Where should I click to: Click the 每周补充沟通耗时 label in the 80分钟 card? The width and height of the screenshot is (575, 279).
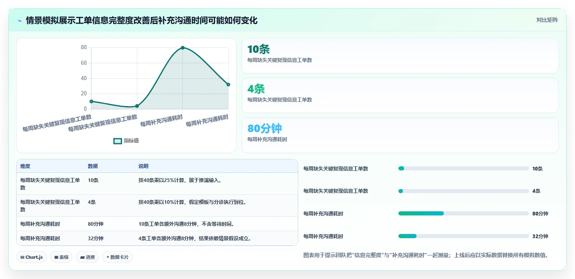tap(267, 139)
